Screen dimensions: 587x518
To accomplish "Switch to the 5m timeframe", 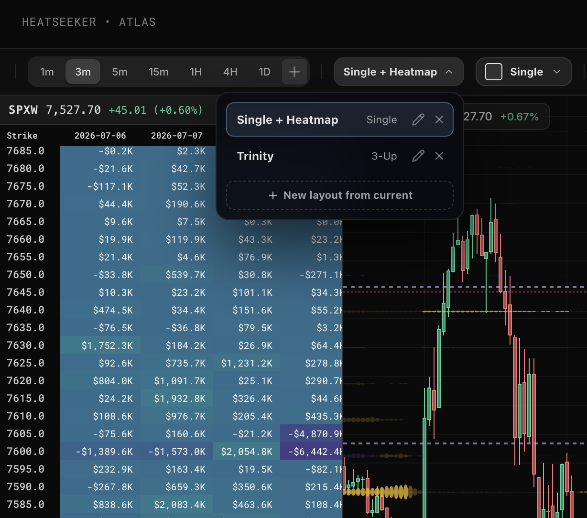I will [120, 72].
